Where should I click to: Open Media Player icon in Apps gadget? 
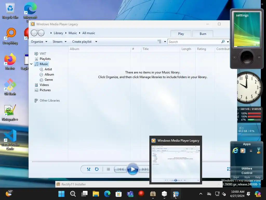coord(243,151)
